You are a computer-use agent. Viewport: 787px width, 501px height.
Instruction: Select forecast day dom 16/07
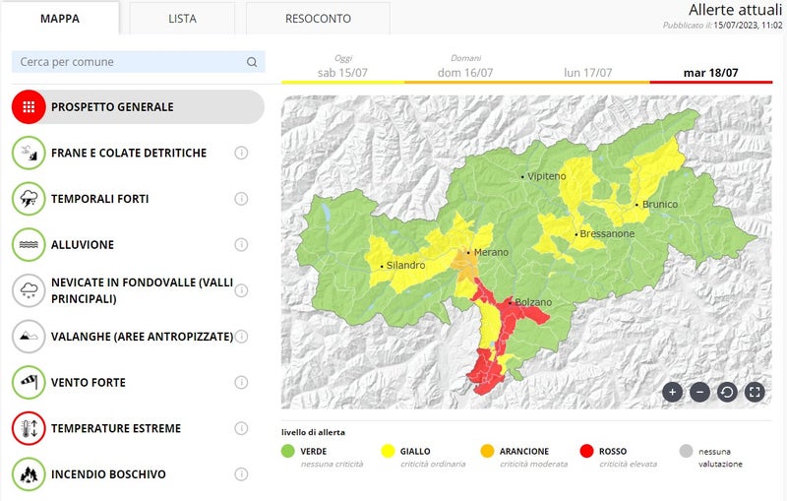pos(465,72)
